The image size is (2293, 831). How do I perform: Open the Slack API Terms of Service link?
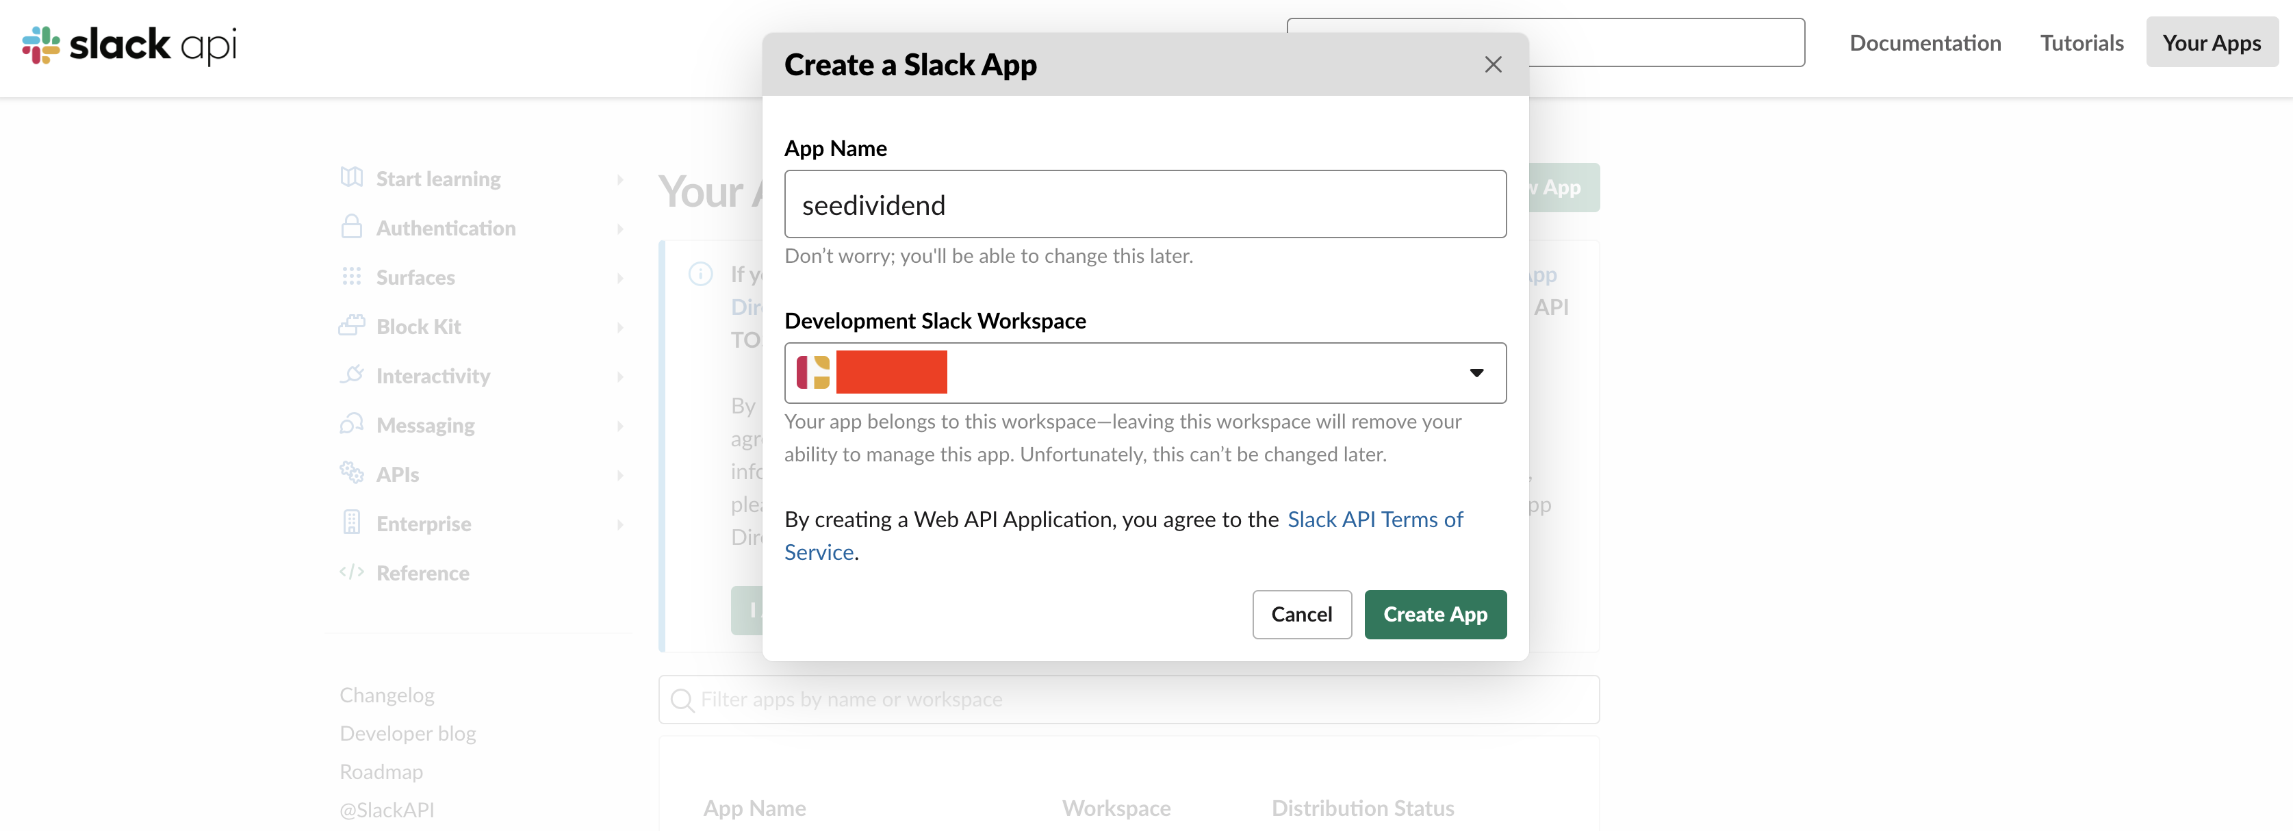coord(1374,520)
